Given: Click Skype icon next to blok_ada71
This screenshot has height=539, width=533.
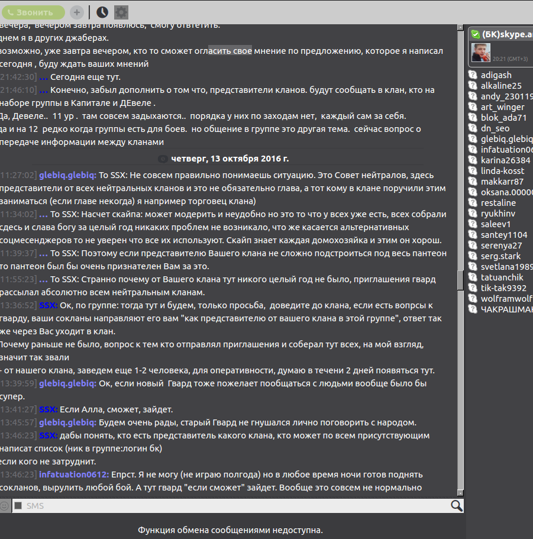Looking at the screenshot, I should [x=473, y=117].
